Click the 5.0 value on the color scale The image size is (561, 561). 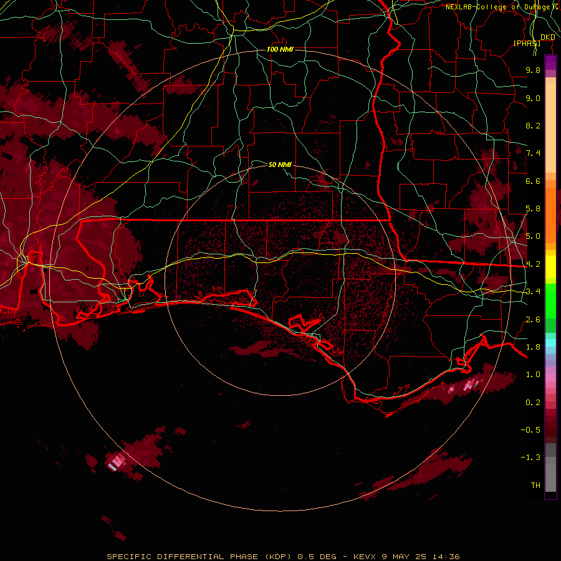point(533,236)
